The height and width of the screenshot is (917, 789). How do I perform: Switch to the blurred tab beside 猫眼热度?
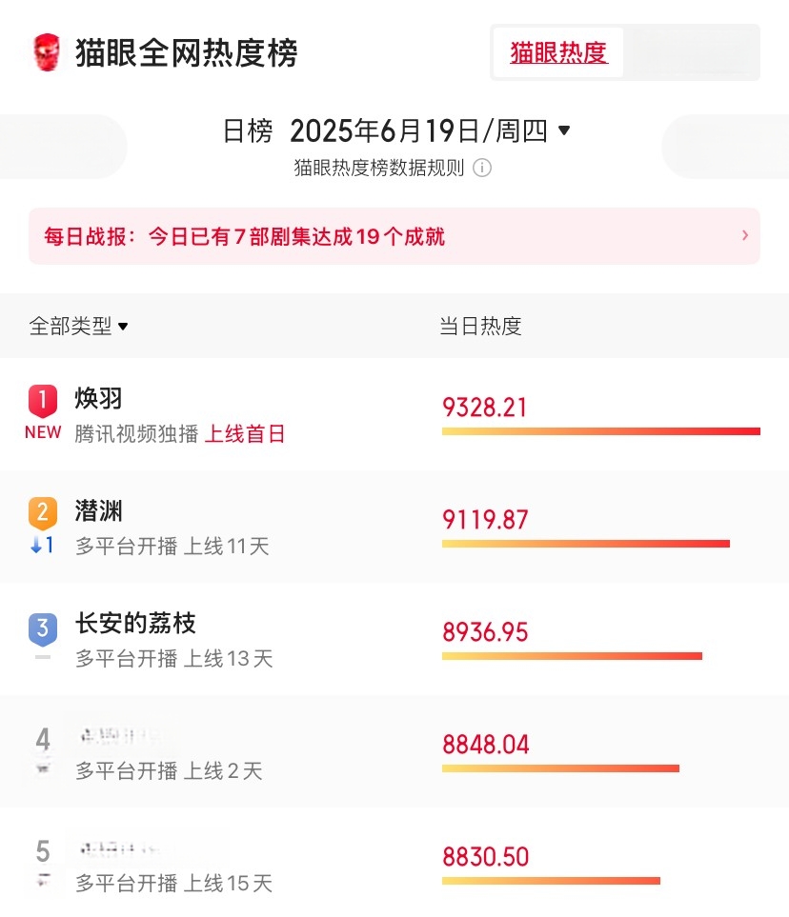click(691, 52)
